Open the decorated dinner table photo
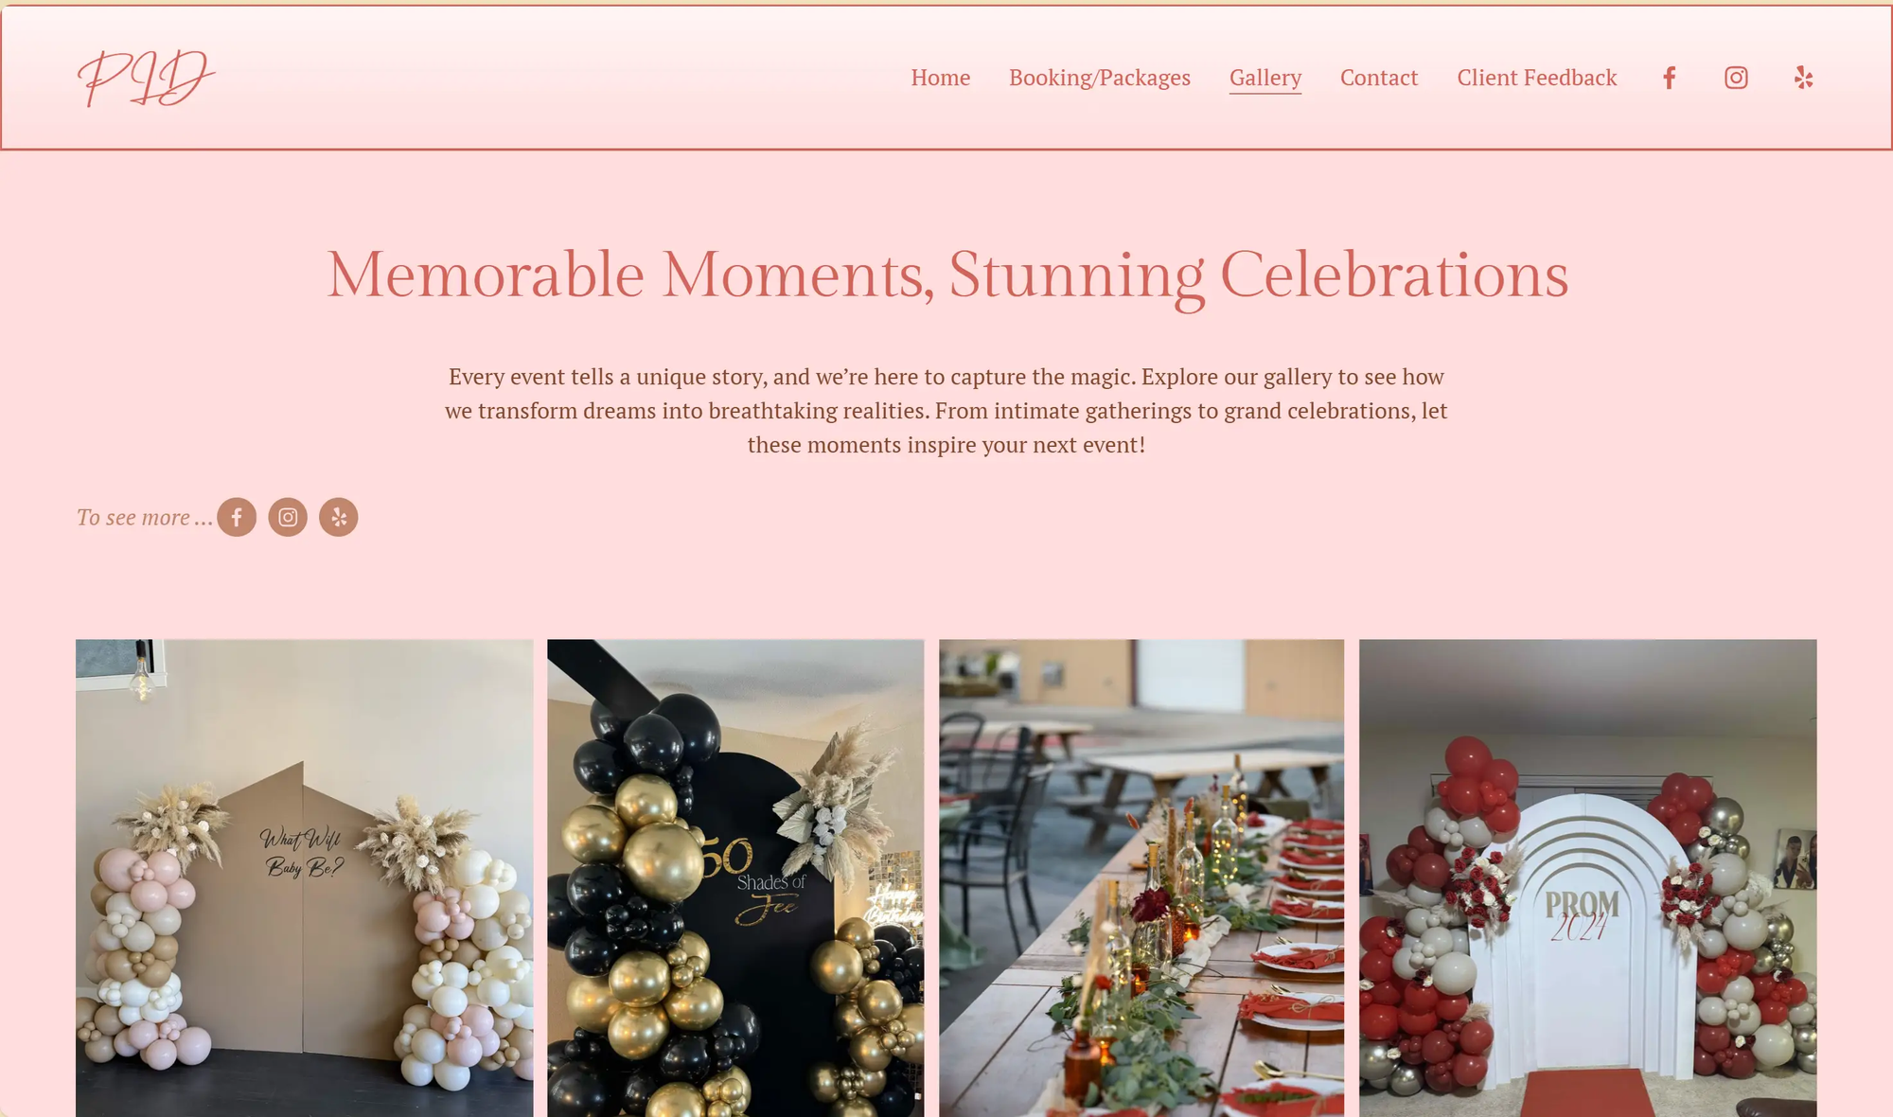Viewport: 1893px width, 1117px height. point(1141,878)
